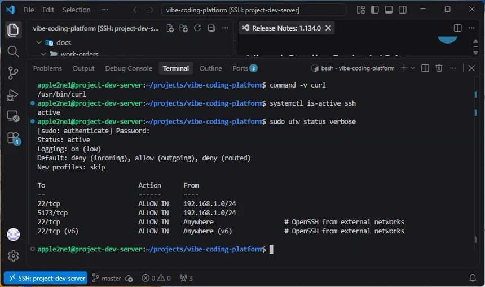This screenshot has height=287, width=485.
Task: Launch a new terminal with plus icon
Action: pos(404,68)
